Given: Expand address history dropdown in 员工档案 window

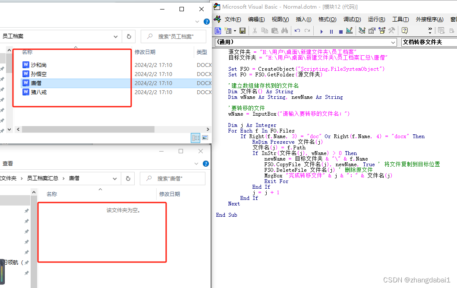Looking at the screenshot, I should click(x=115, y=37).
